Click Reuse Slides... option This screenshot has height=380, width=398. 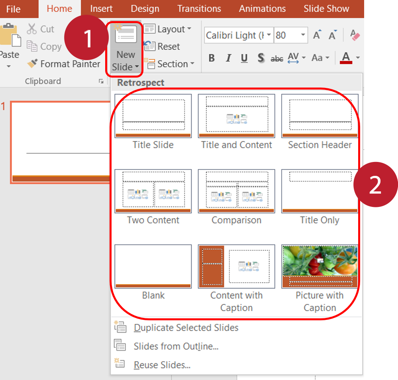tap(162, 364)
